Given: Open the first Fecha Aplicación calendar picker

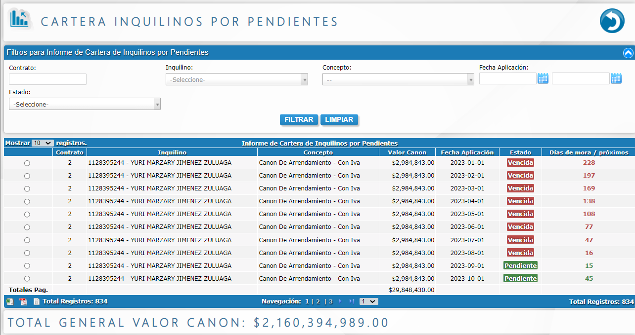Looking at the screenshot, I should pos(543,78).
